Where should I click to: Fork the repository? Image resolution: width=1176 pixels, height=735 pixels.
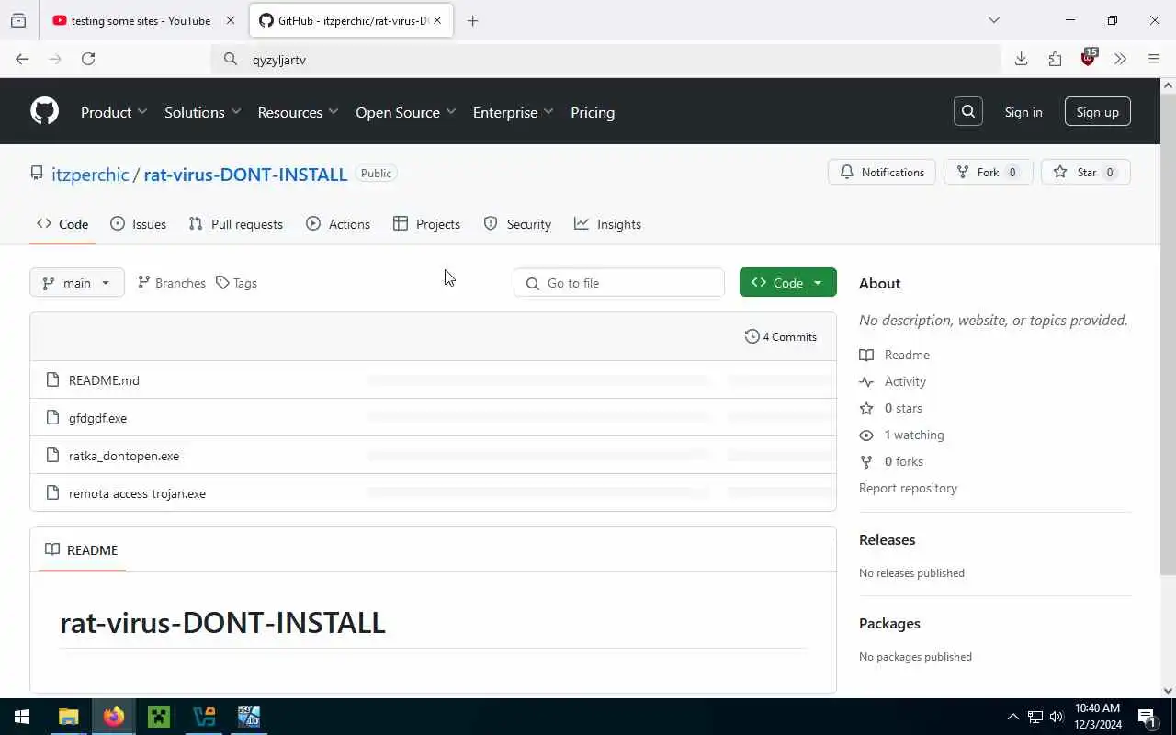[x=988, y=172]
